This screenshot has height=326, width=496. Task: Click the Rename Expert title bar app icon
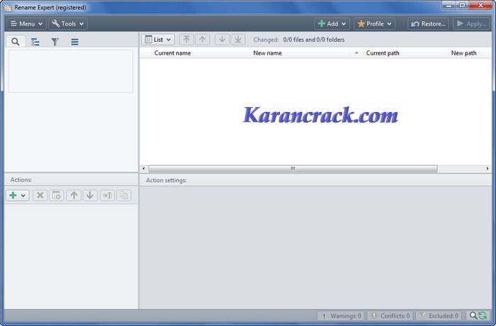click(x=9, y=7)
